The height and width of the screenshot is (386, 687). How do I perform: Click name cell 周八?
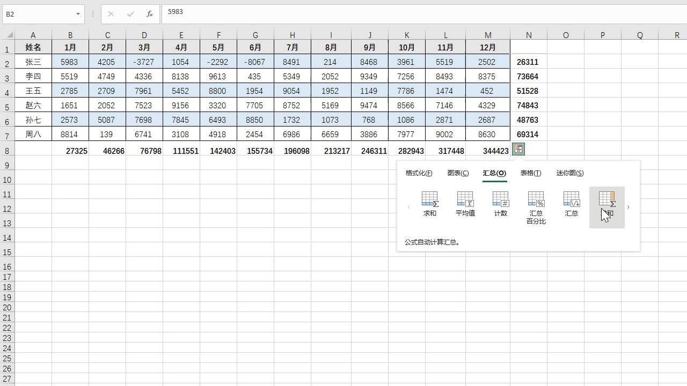33,134
